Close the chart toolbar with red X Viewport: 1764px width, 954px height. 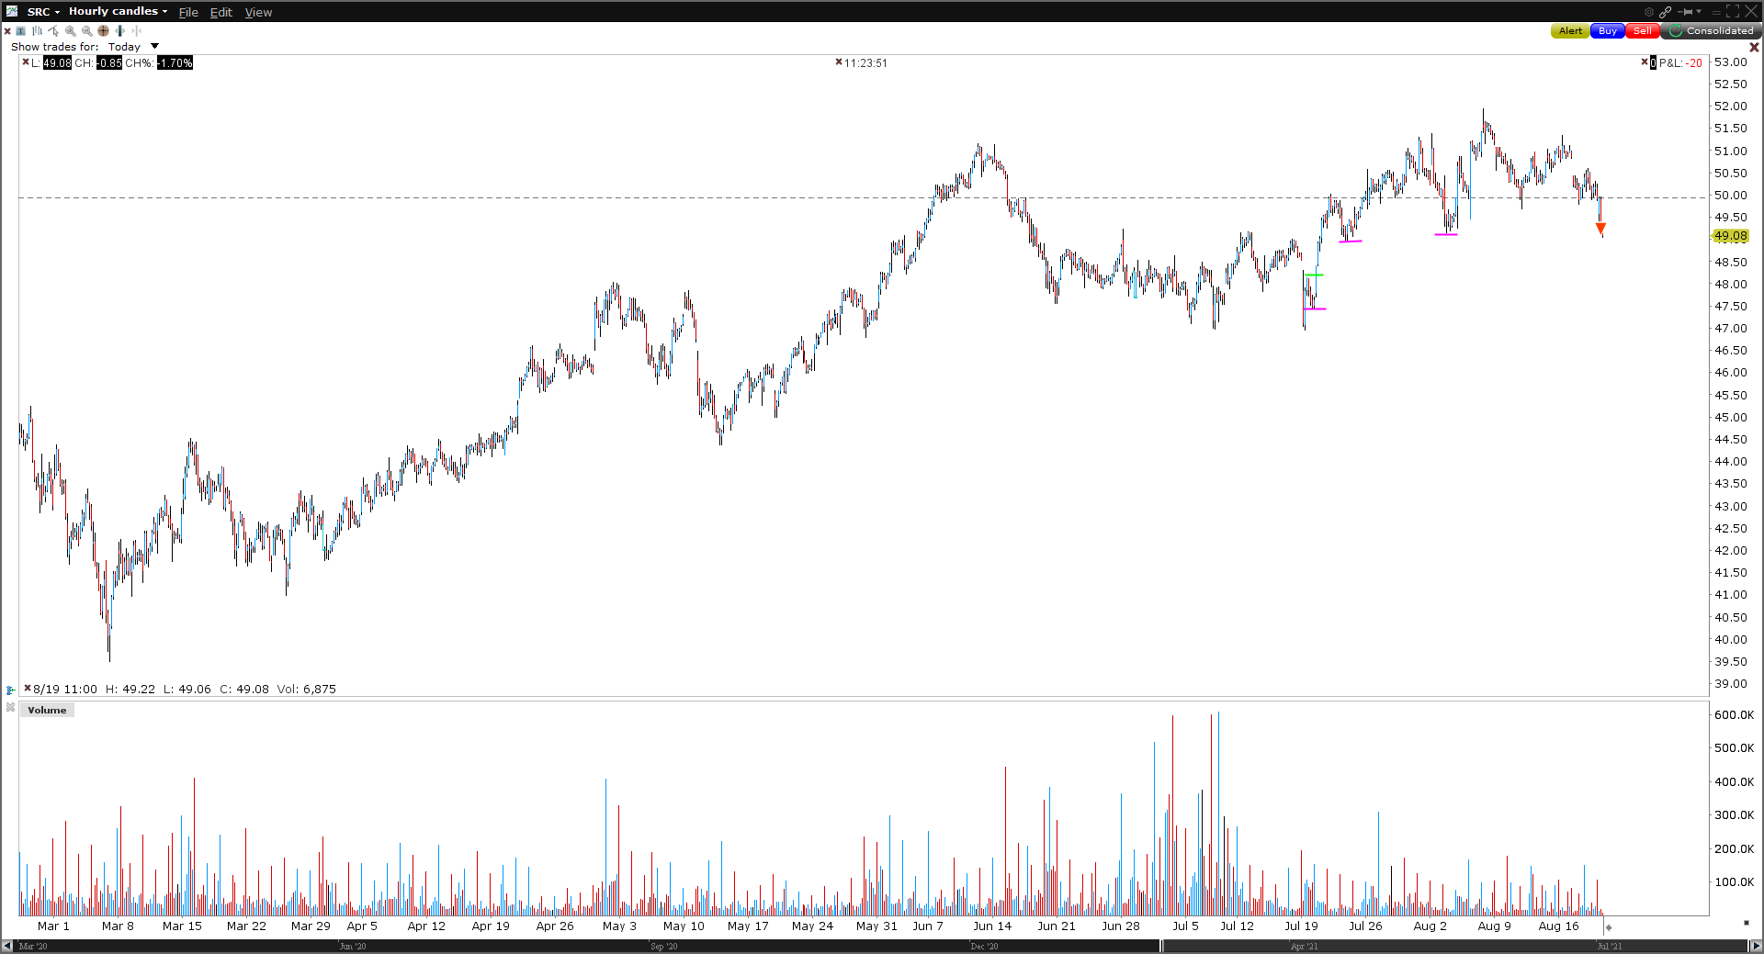click(7, 31)
